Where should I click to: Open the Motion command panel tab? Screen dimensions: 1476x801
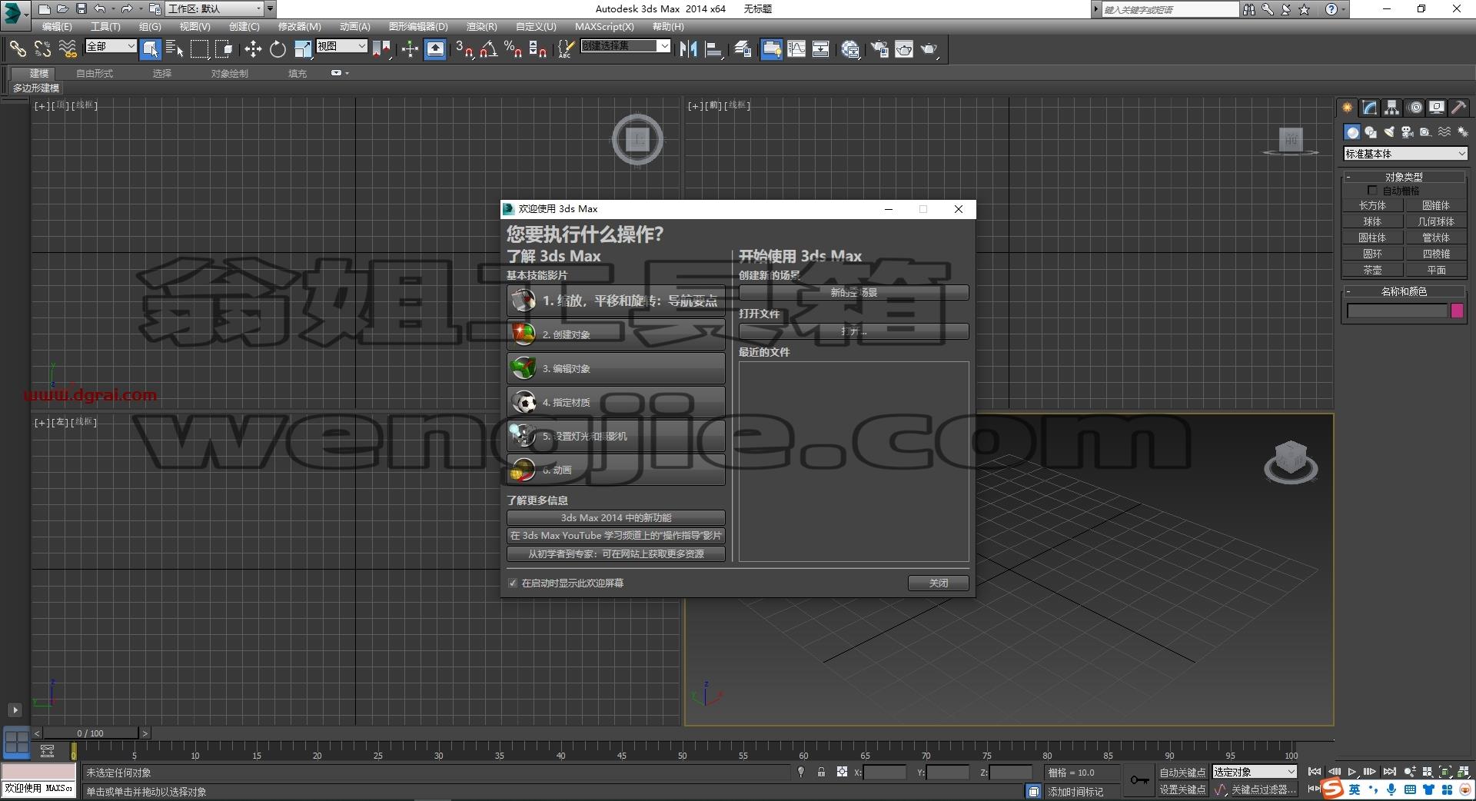coord(1415,108)
